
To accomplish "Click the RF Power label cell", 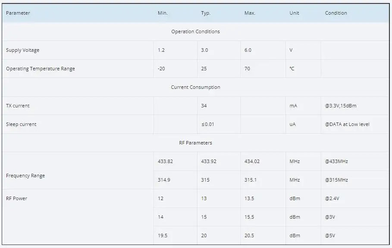I will point(16,198).
